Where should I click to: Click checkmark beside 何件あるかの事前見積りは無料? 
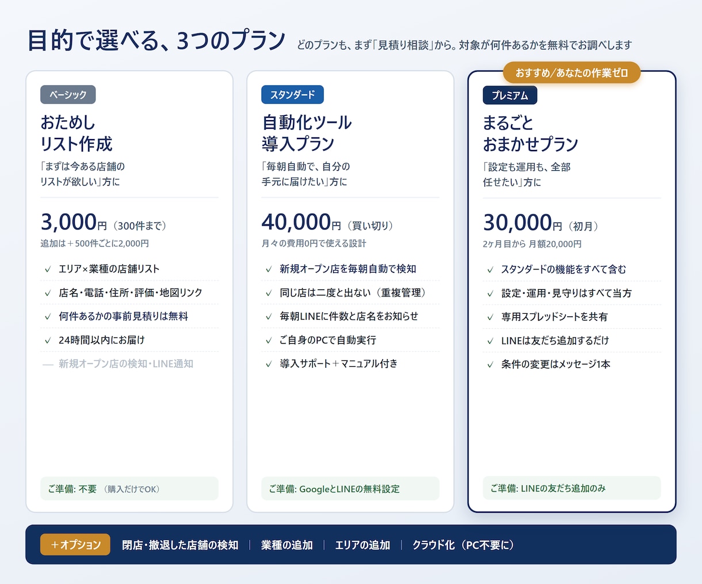48,316
